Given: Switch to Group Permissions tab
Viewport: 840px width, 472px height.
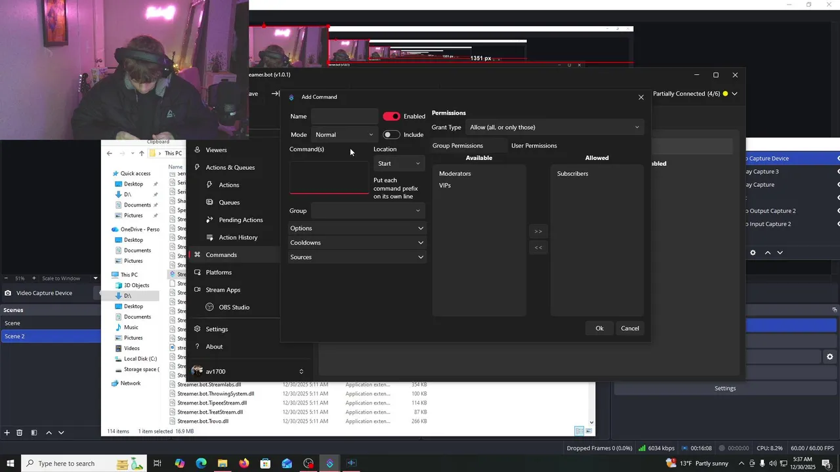Looking at the screenshot, I should pyautogui.click(x=457, y=146).
